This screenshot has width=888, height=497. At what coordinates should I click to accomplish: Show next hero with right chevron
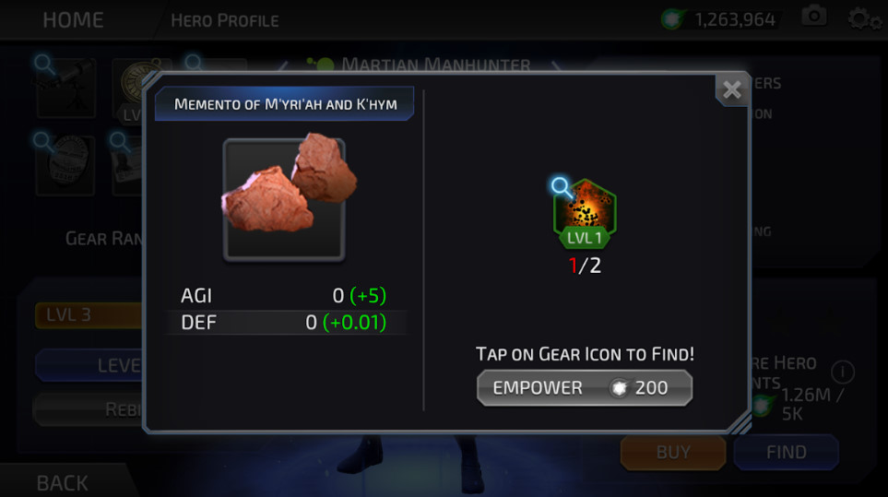(557, 65)
